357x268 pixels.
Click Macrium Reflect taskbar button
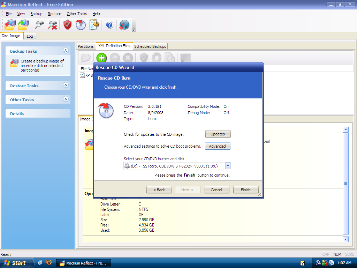click(x=84, y=263)
